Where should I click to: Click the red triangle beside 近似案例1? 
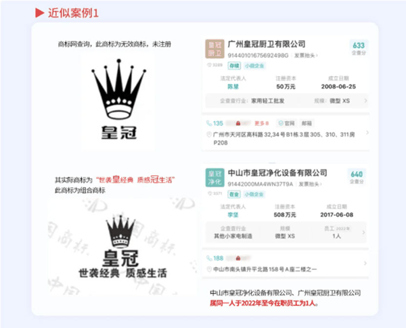[39, 13]
